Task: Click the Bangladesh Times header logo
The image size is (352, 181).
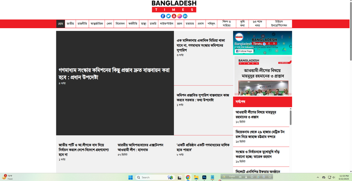Action: point(174,6)
